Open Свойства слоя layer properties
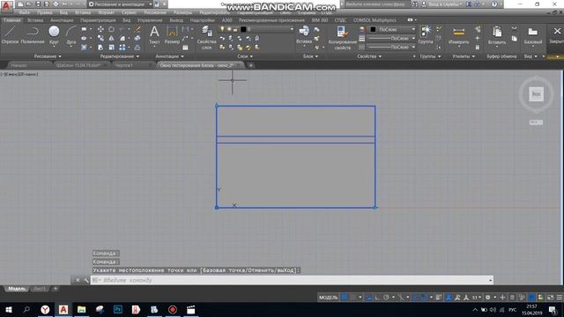This screenshot has width=564, height=317. coord(206,37)
